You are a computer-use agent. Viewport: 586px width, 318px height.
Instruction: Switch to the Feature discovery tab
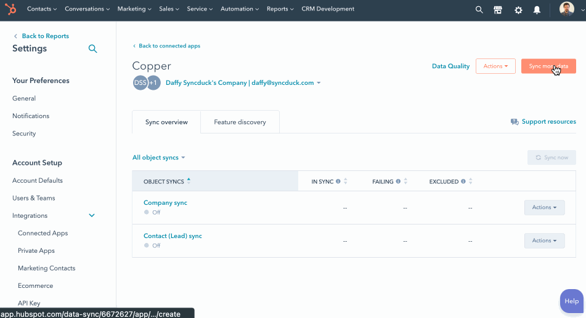240,122
